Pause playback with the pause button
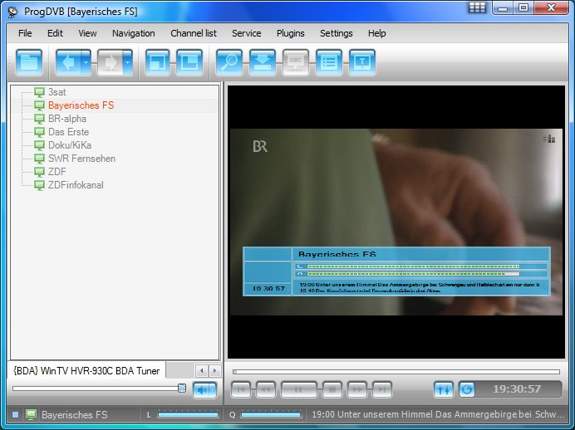Image resolution: width=575 pixels, height=430 pixels. pos(298,389)
